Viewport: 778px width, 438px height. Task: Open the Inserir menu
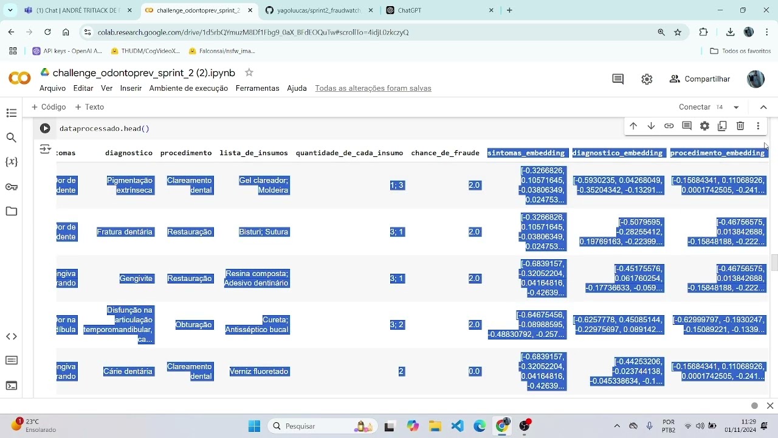click(x=131, y=88)
